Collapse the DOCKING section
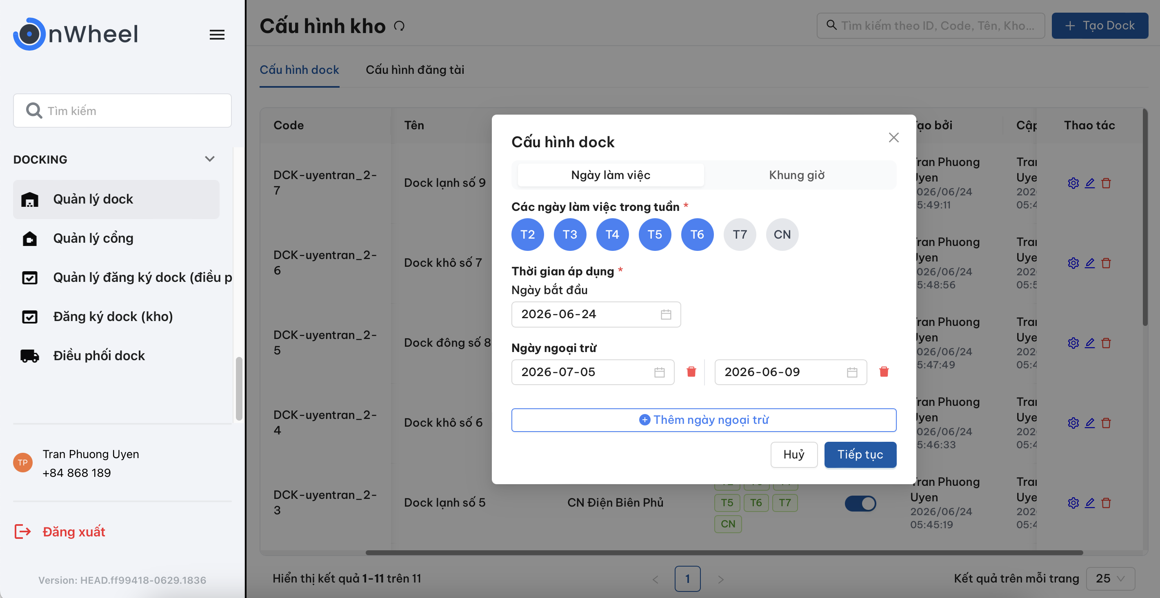This screenshot has height=598, width=1160. click(x=209, y=159)
